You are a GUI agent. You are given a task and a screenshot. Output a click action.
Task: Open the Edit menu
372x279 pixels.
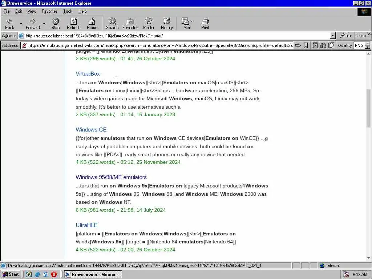(19, 11)
